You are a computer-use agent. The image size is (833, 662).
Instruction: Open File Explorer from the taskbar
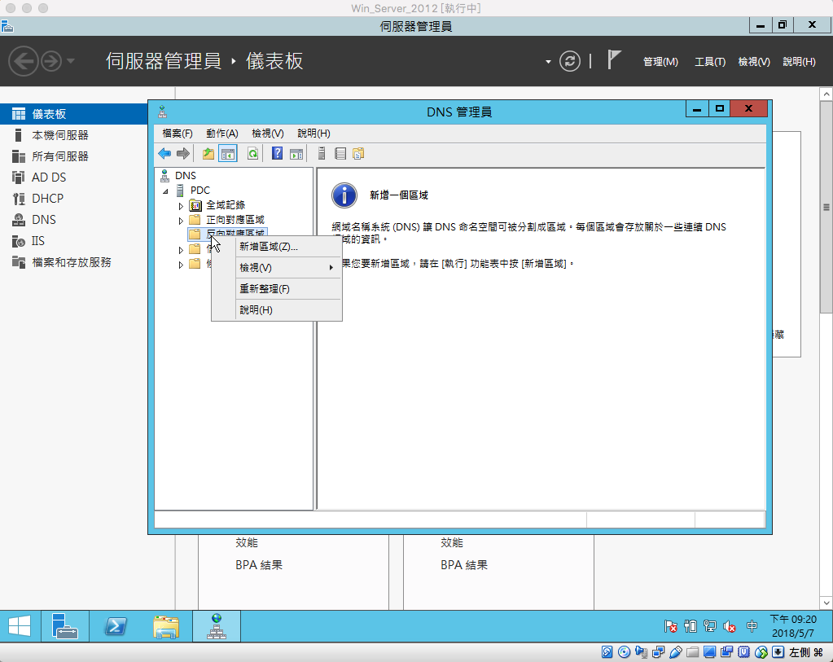(166, 626)
